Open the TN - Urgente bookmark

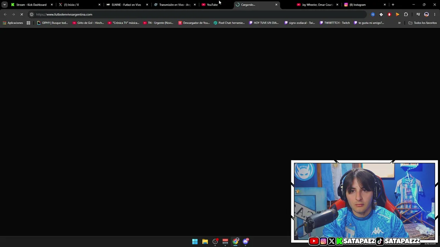pyautogui.click(x=158, y=23)
